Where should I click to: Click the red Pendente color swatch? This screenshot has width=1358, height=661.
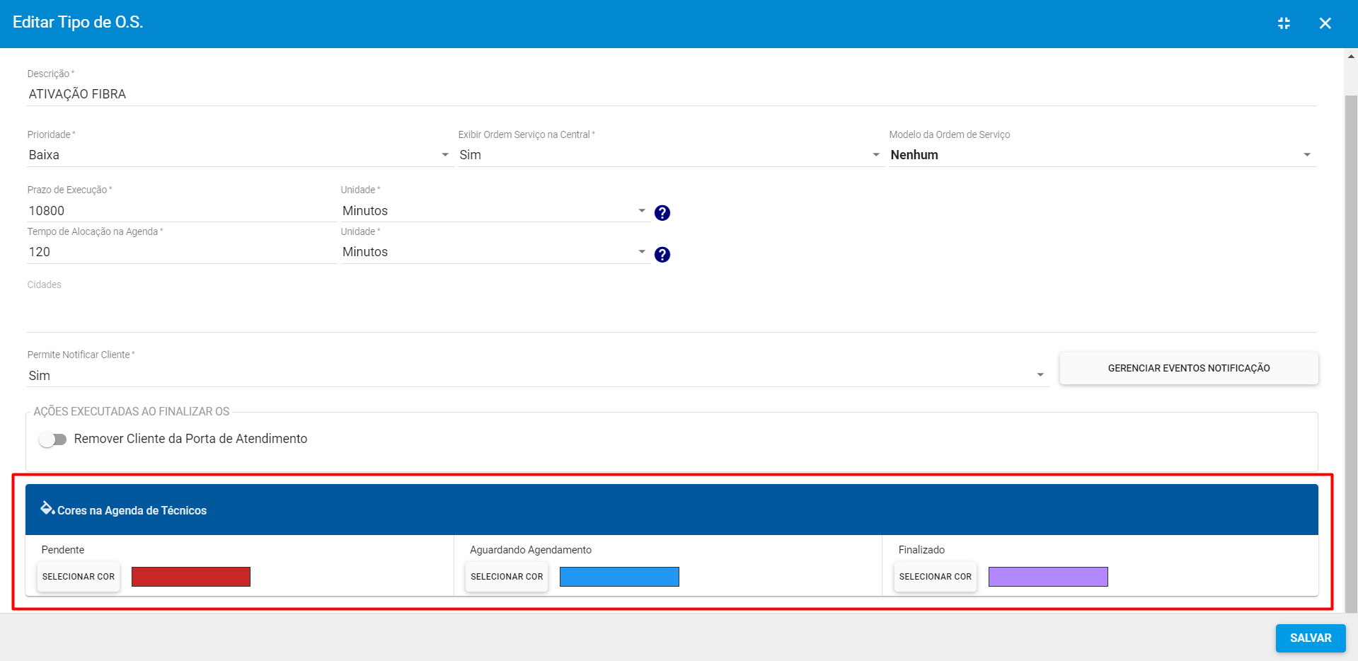tap(191, 577)
